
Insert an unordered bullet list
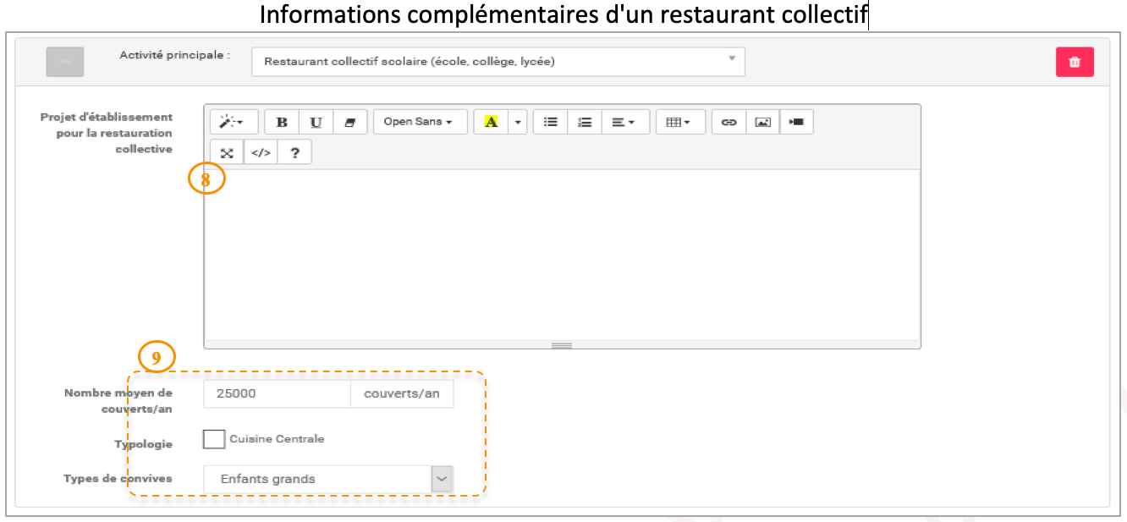tap(550, 122)
